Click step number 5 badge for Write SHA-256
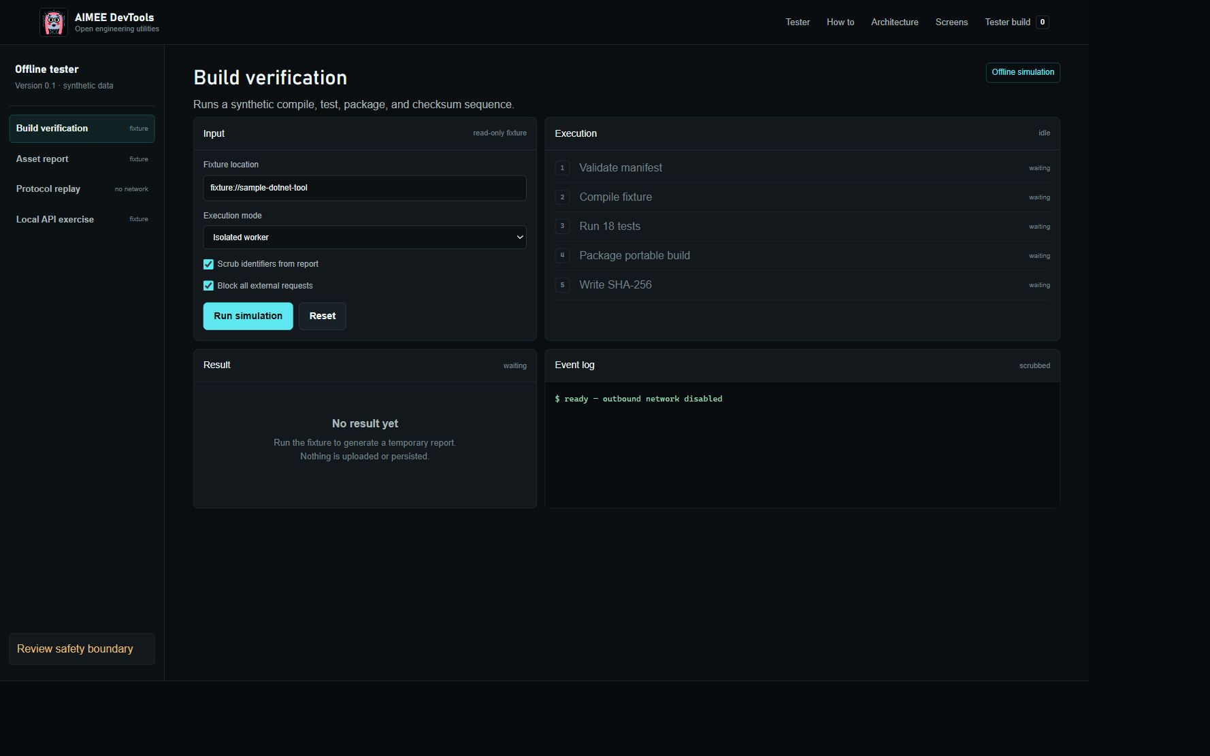The width and height of the screenshot is (1210, 756). (x=562, y=285)
